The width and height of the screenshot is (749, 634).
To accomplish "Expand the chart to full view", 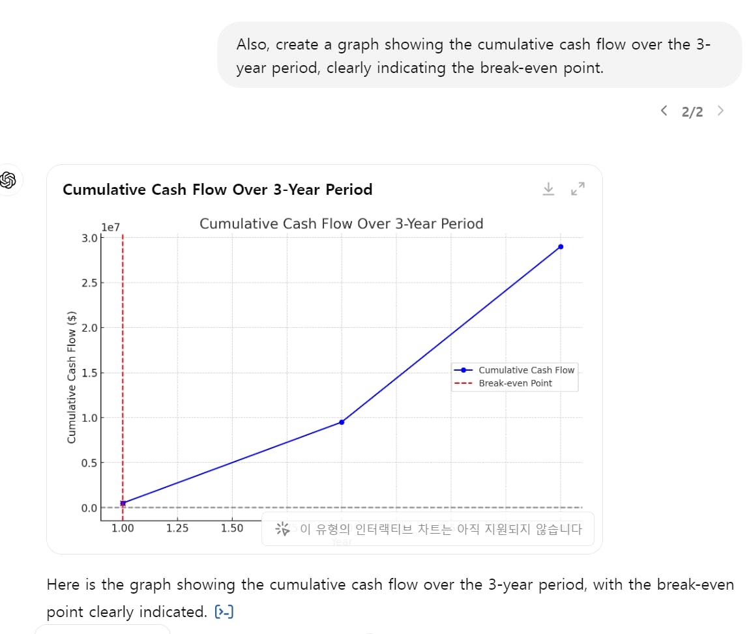I will 578,189.
